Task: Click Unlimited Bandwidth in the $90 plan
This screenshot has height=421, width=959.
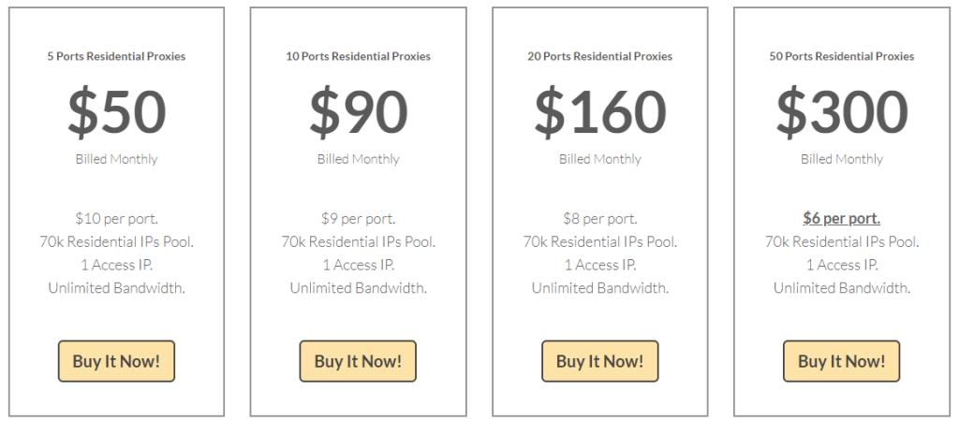Action: coord(358,287)
